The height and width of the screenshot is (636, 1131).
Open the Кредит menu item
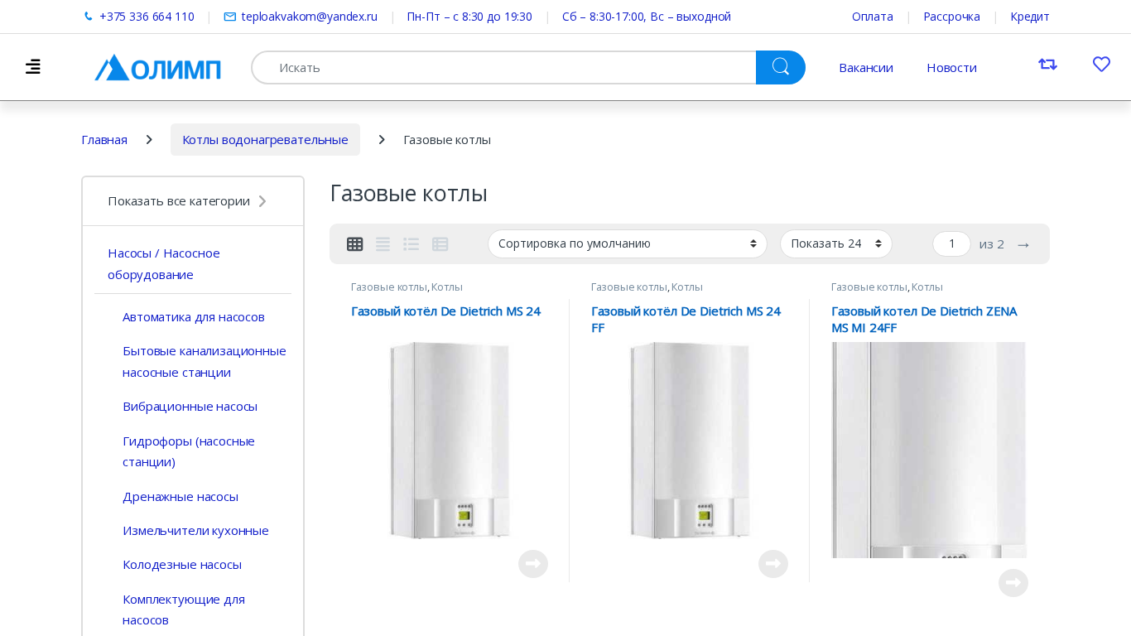pyautogui.click(x=1030, y=17)
